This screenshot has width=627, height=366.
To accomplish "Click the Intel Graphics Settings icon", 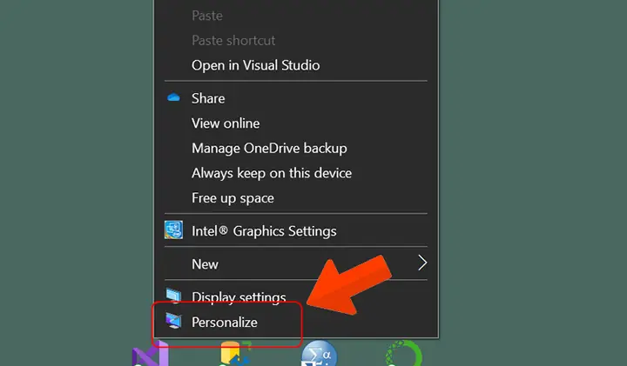I will click(x=173, y=230).
